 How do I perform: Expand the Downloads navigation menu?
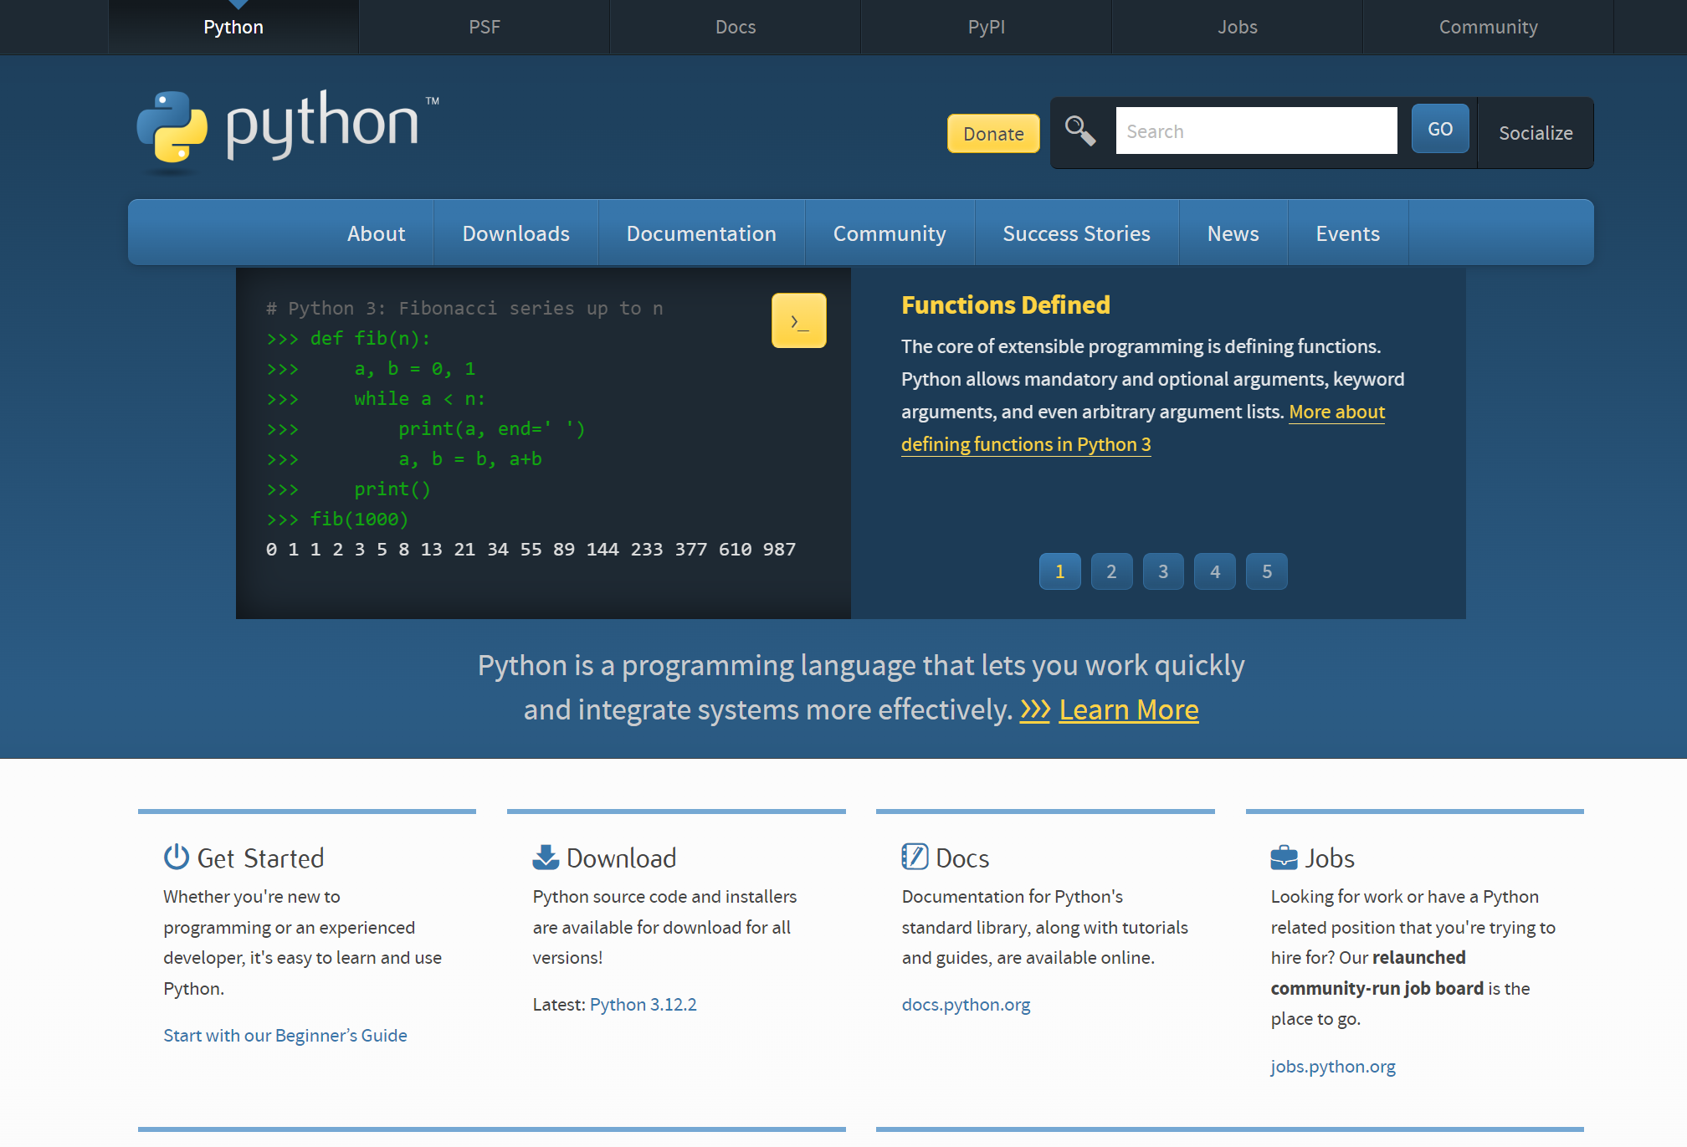pyautogui.click(x=515, y=233)
